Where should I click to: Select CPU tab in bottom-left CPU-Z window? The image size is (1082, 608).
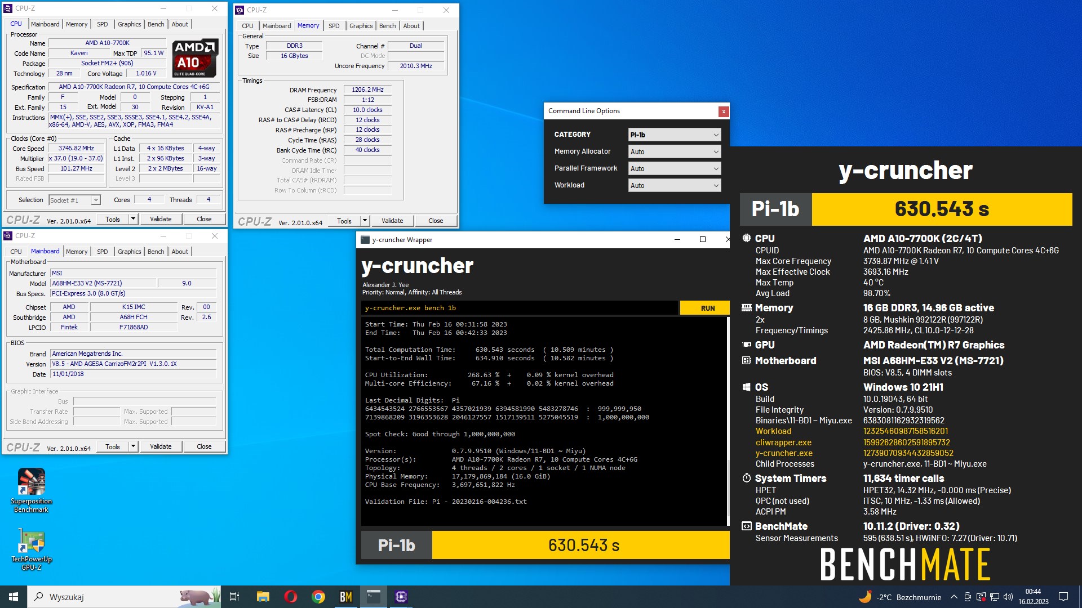[16, 252]
